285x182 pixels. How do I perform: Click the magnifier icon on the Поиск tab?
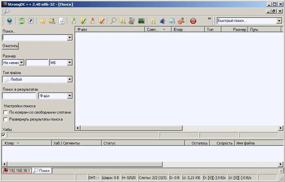[36, 170]
